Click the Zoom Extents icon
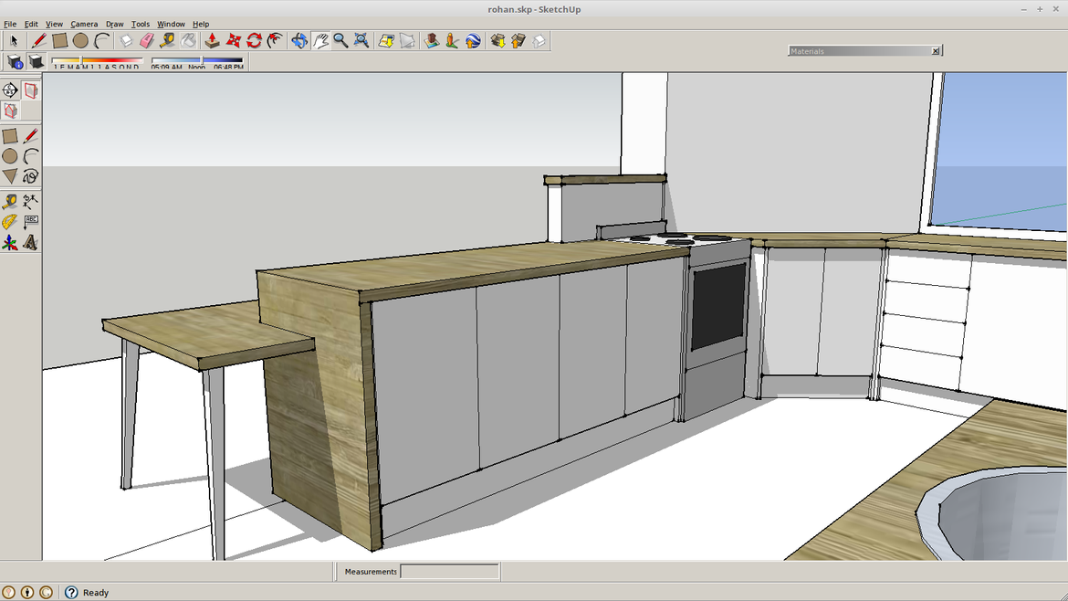This screenshot has height=601, width=1068. [x=361, y=40]
